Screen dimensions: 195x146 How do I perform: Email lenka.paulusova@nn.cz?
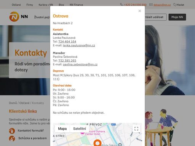click(x=79, y=45)
